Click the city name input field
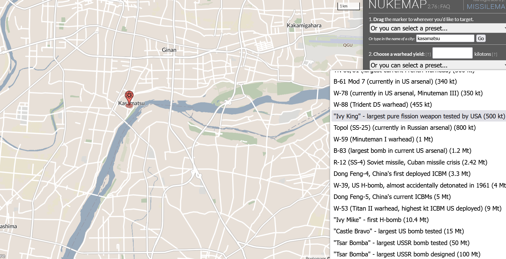The image size is (506, 259). (445, 38)
